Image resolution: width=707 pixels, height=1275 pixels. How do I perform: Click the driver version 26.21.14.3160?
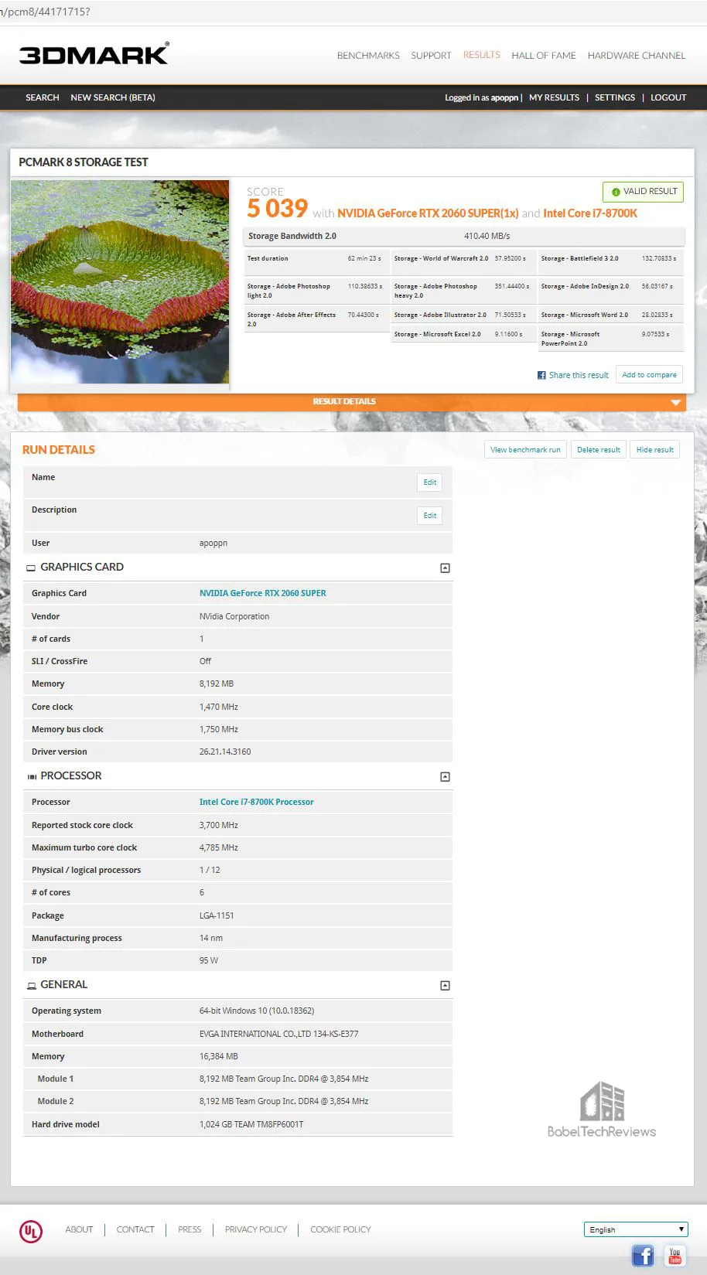tap(225, 752)
